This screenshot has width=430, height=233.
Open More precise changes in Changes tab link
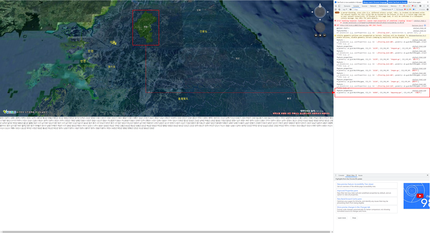click(x=354, y=207)
